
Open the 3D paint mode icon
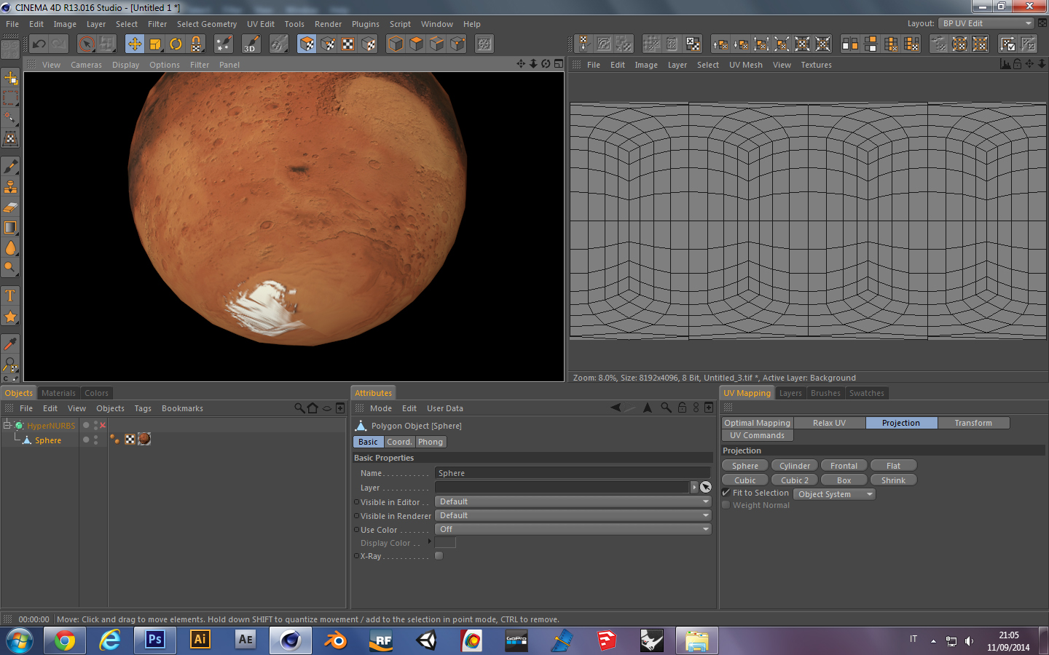[251, 44]
